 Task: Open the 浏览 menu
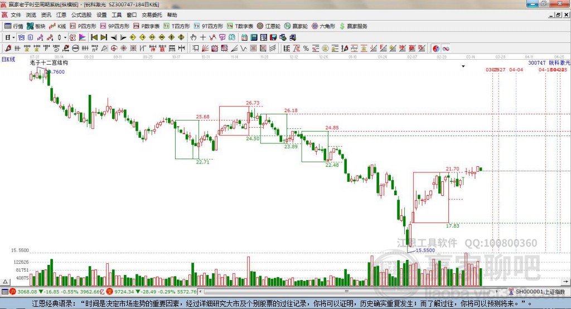(31, 15)
